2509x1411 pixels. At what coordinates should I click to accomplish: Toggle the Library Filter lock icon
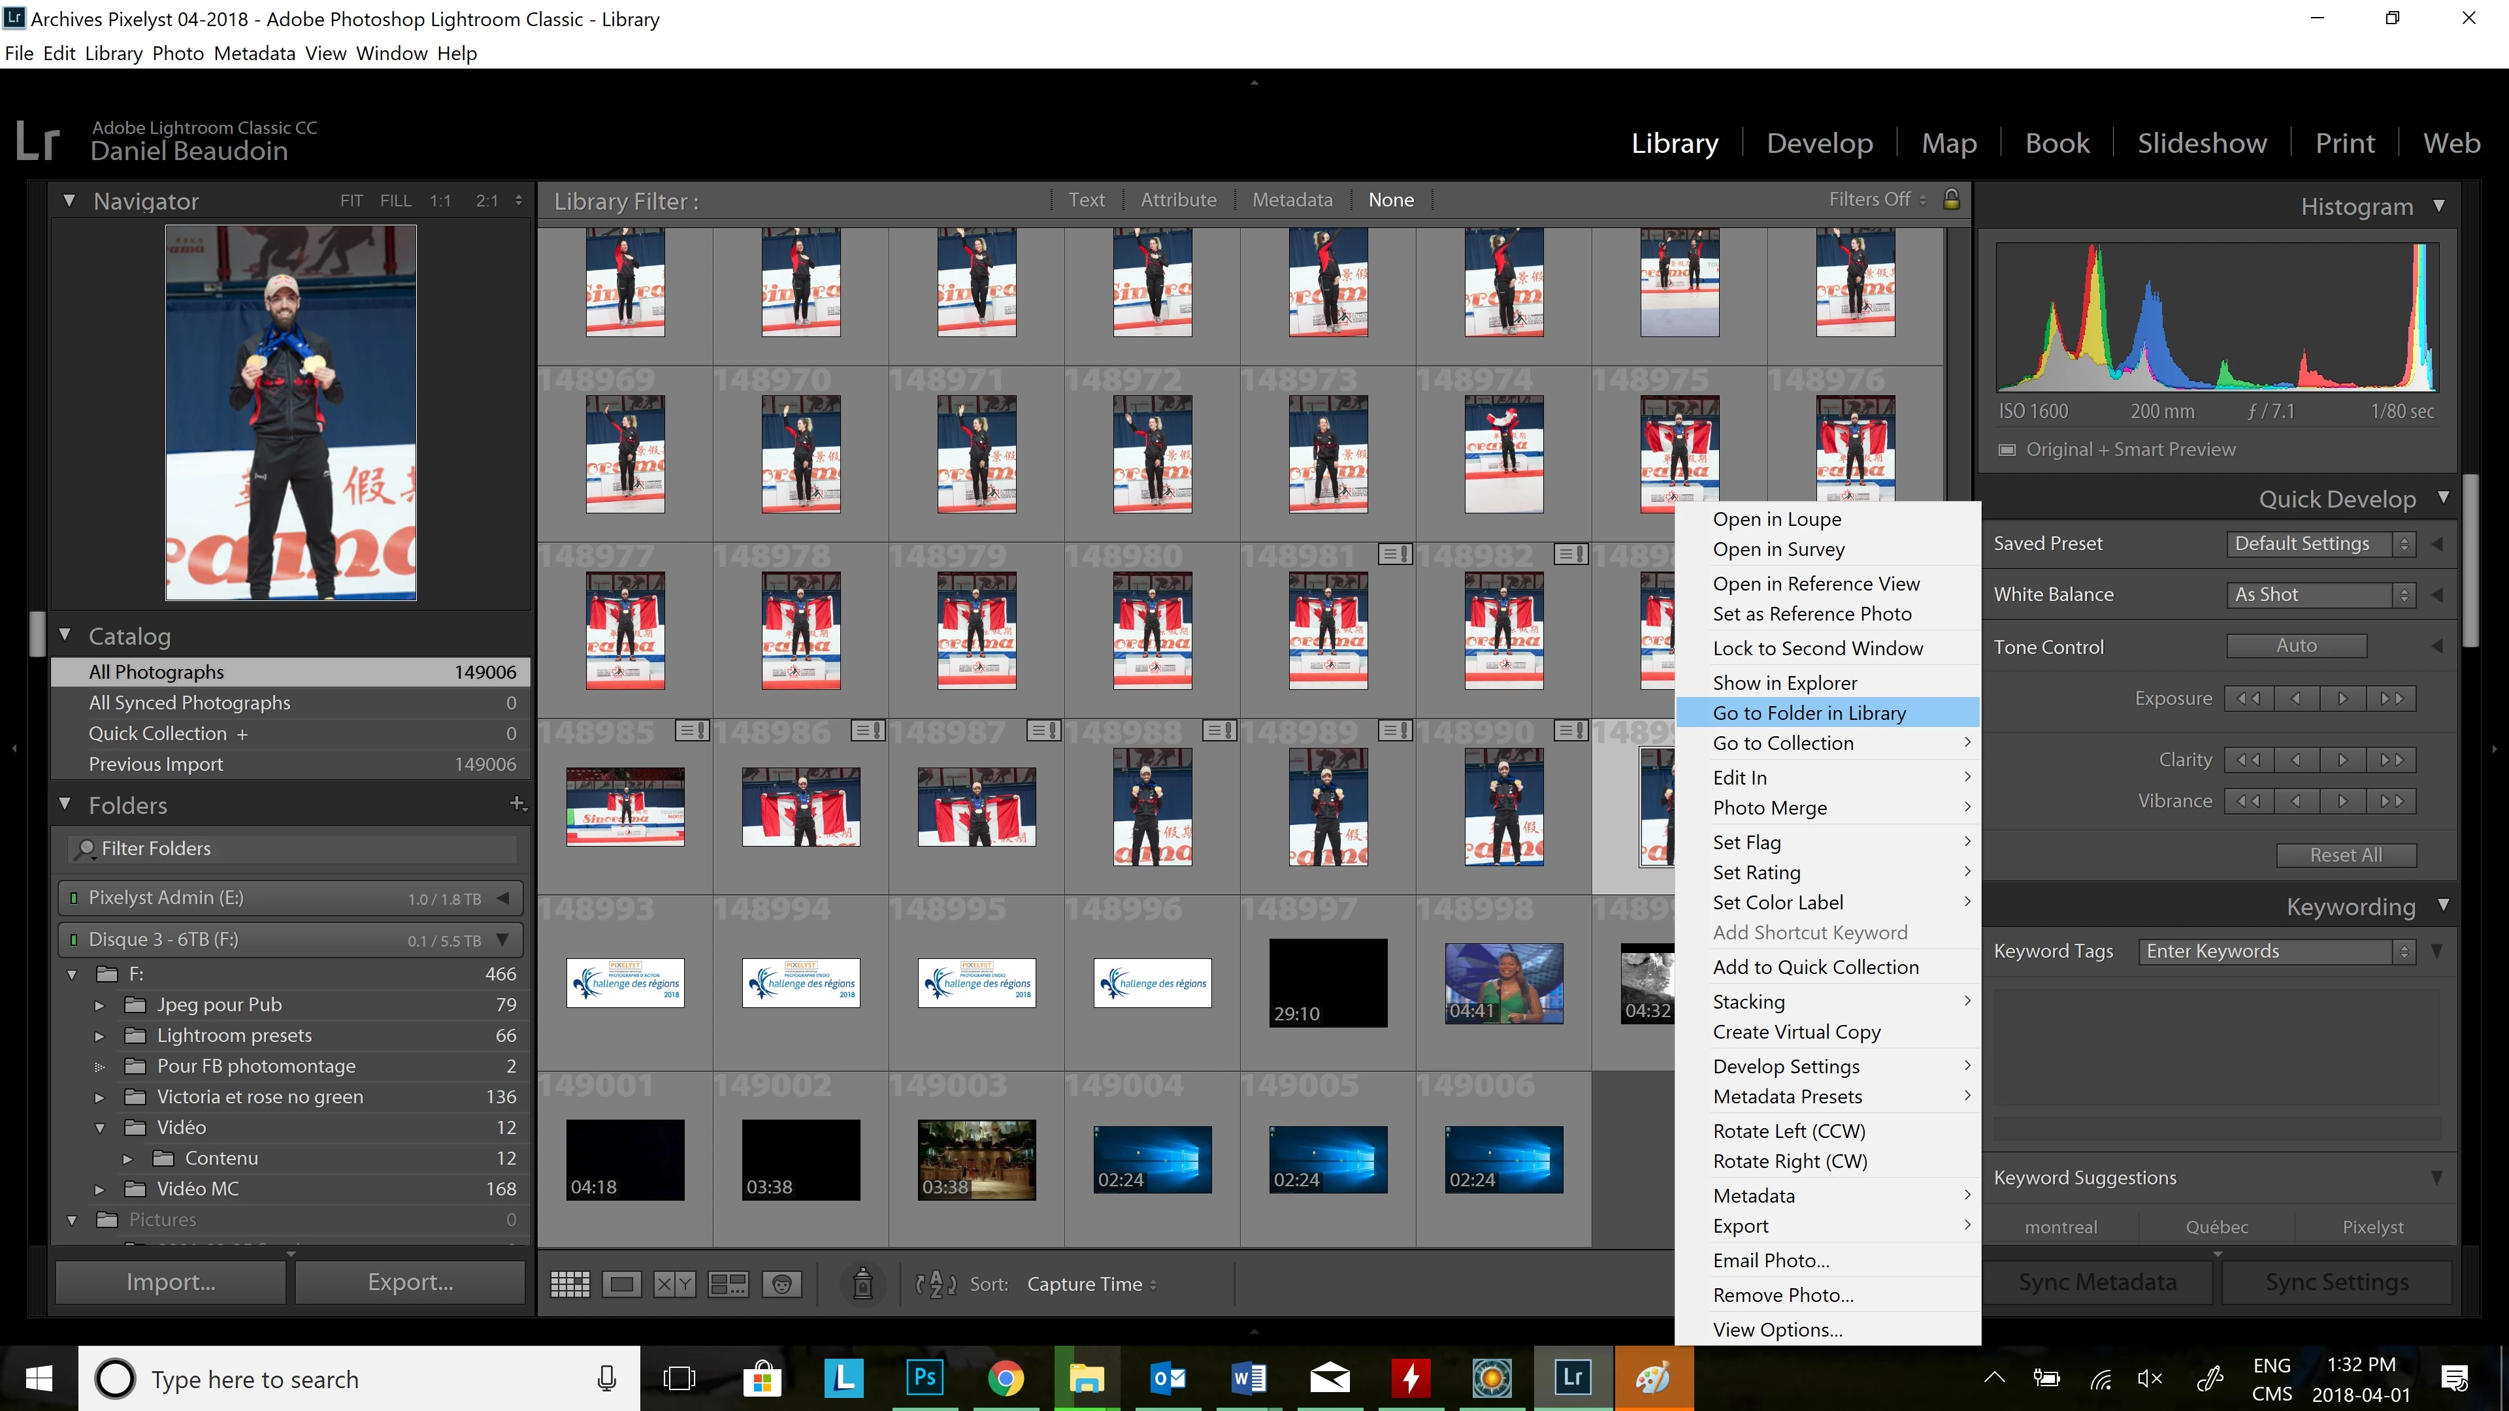(x=1951, y=200)
